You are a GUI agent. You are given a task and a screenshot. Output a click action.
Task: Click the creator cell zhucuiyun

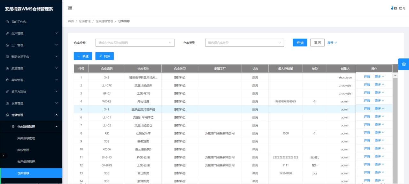345,77
